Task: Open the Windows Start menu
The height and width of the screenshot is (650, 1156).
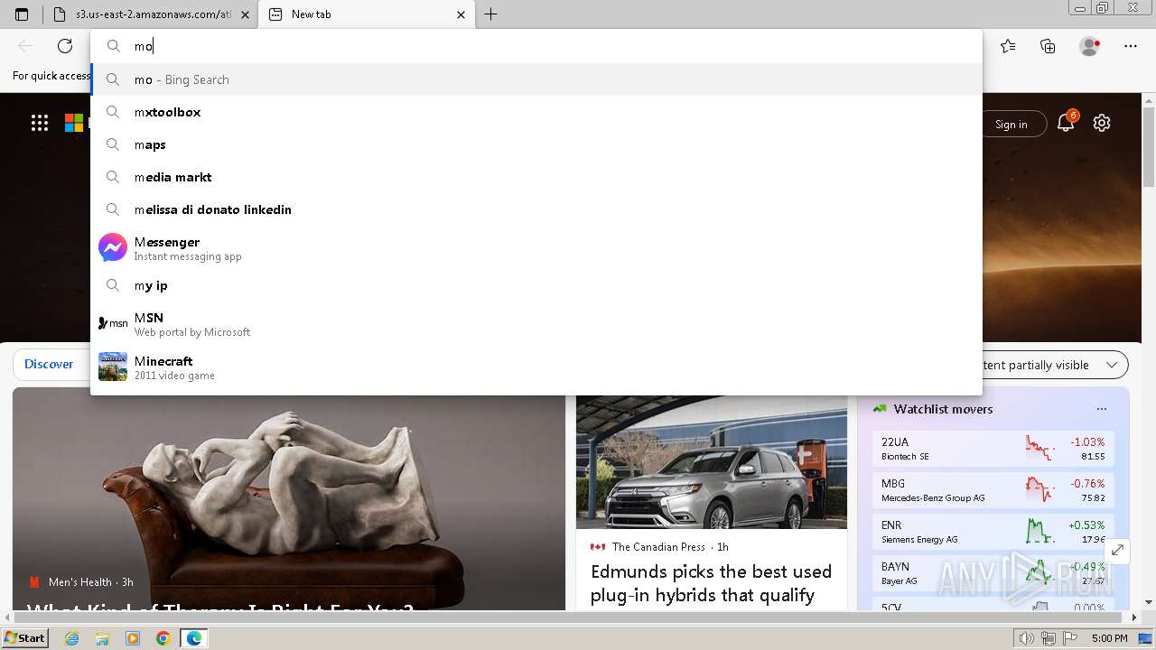Action: coord(24,638)
